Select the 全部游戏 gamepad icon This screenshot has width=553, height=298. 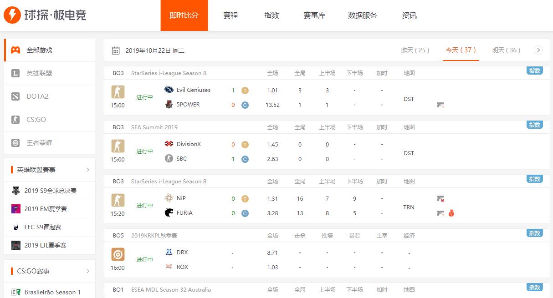click(15, 50)
